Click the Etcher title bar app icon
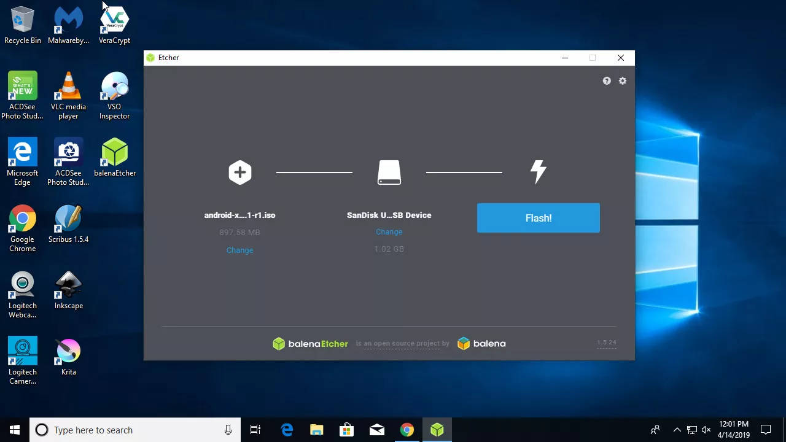The width and height of the screenshot is (786, 442). [150, 58]
